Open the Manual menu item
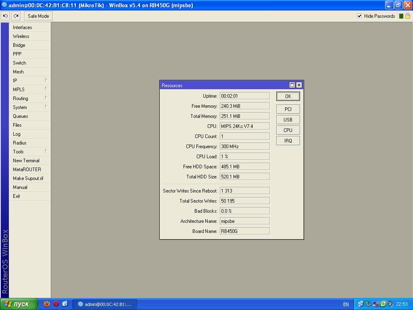This screenshot has width=413, height=310. click(29, 187)
